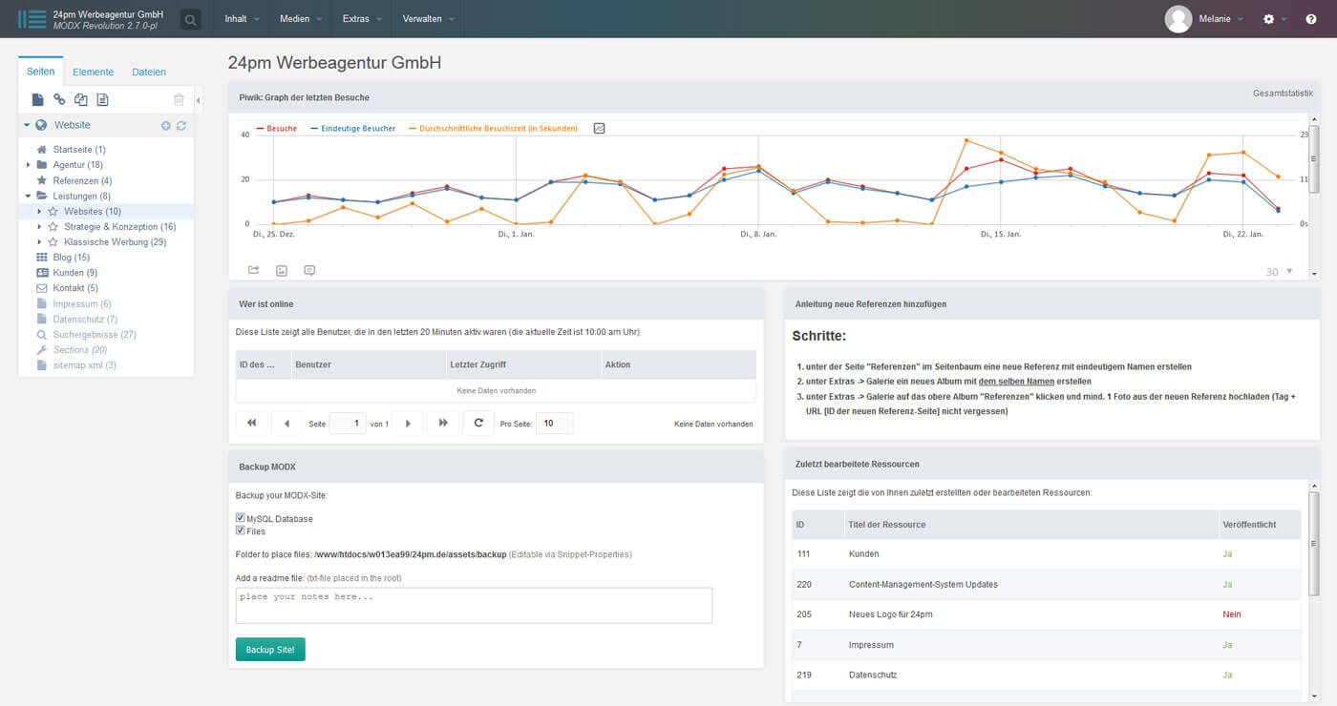Collapse the Website context root
Screen dimensions: 1337x706
(x=27, y=125)
